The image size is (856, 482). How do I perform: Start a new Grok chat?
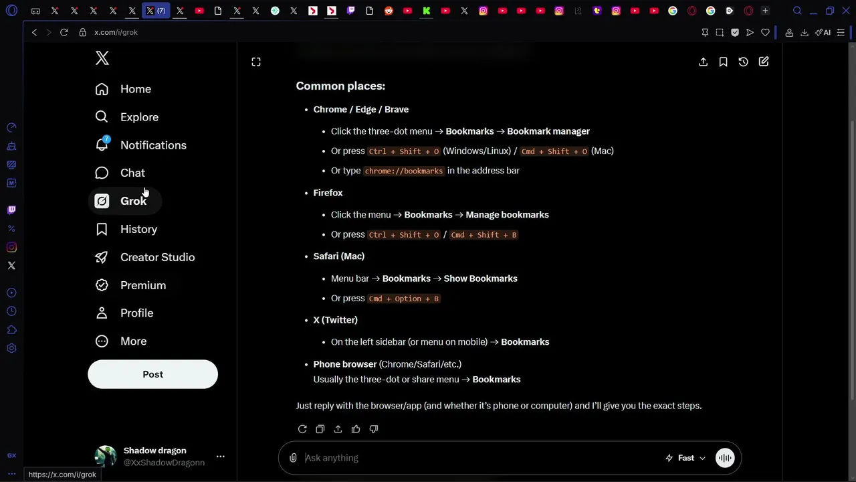click(764, 62)
